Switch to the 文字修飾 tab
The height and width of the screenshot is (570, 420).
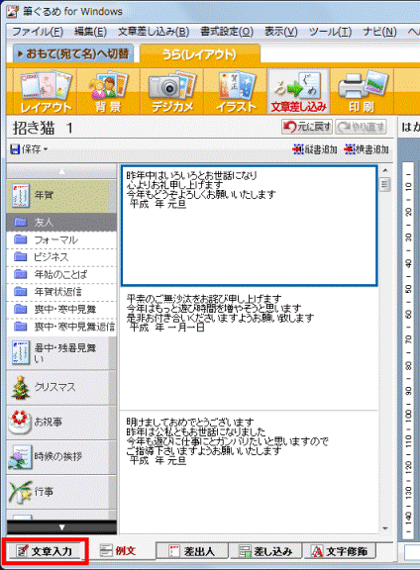click(339, 551)
